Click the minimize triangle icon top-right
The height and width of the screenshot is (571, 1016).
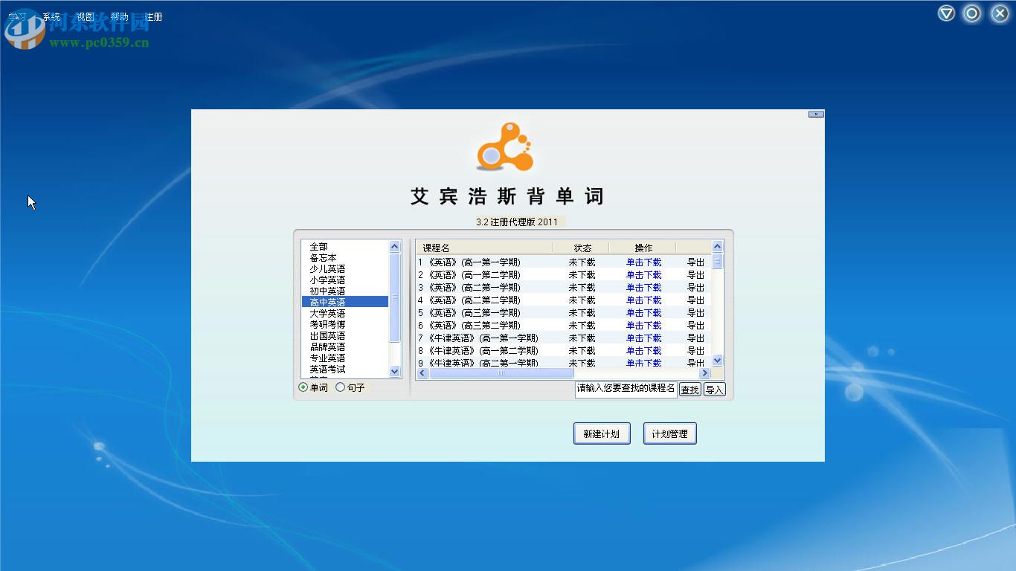coord(945,13)
